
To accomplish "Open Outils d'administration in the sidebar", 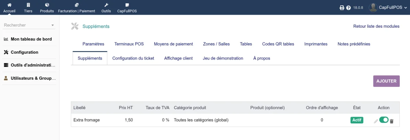I will click(33, 65).
